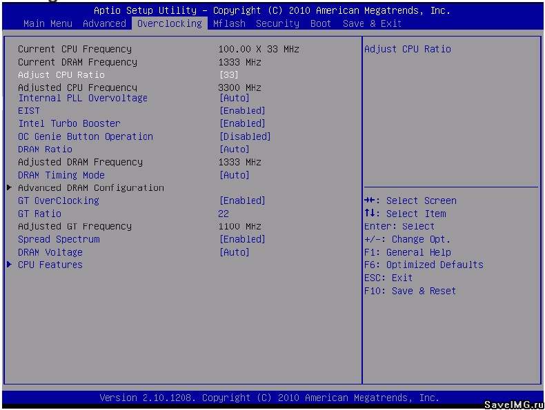The width and height of the screenshot is (545, 410).
Task: Click Current CPU Frequency label
Action: [75, 49]
